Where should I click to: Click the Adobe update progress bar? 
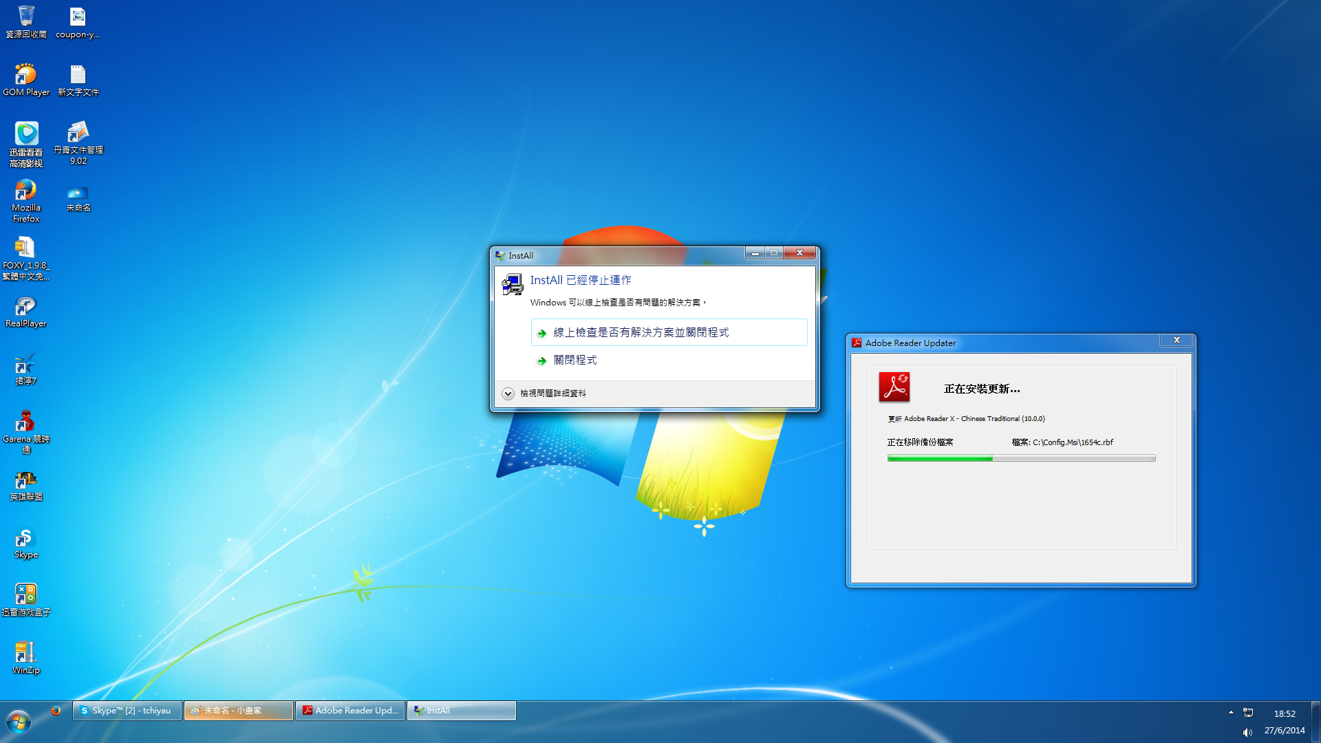coord(1021,458)
